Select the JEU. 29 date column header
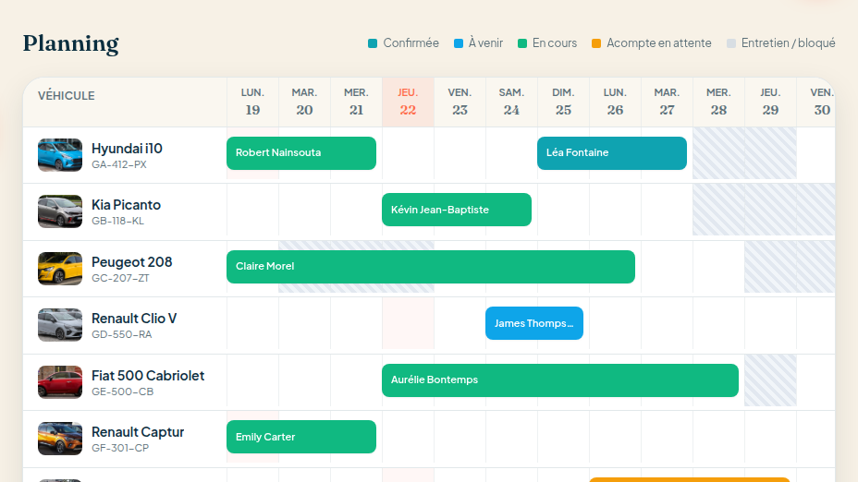This screenshot has width=858, height=482. pyautogui.click(x=770, y=102)
